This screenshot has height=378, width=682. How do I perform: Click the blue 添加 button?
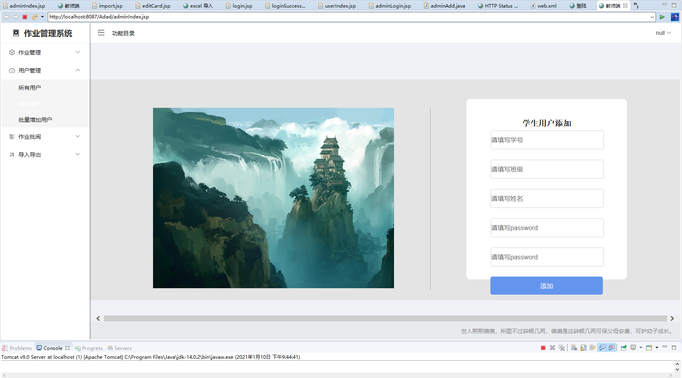click(547, 286)
